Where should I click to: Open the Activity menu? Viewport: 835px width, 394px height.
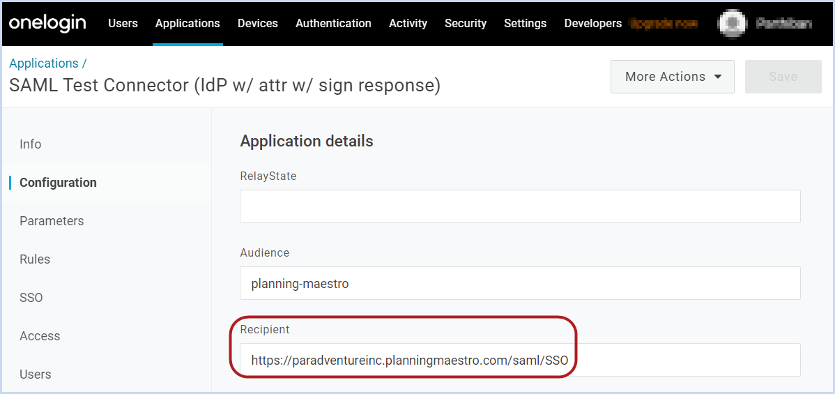click(x=408, y=24)
